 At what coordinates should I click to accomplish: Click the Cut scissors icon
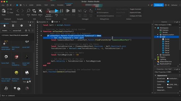[8, 9]
